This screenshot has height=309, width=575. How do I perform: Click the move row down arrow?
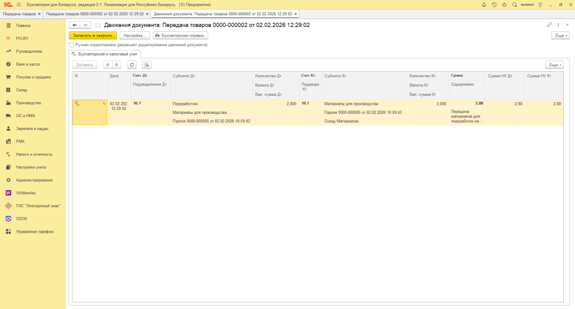tap(117, 64)
